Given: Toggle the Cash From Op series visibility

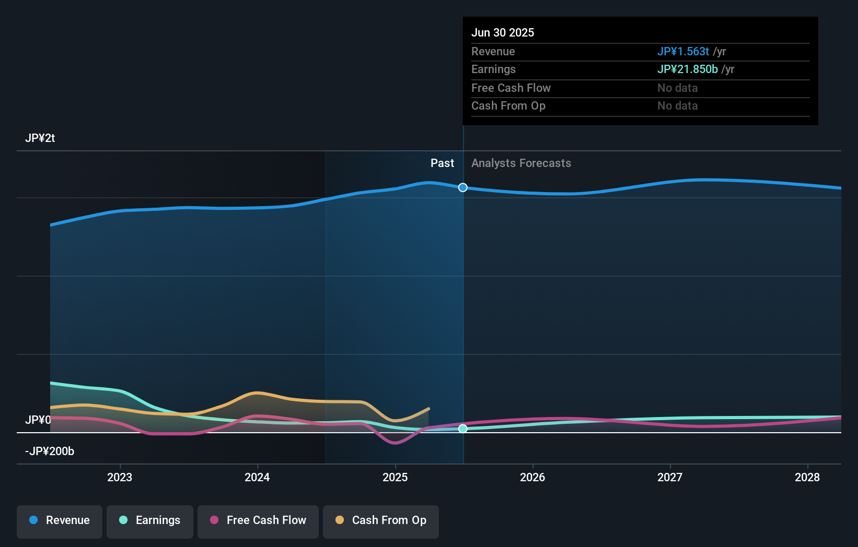Looking at the screenshot, I should coord(380,521).
